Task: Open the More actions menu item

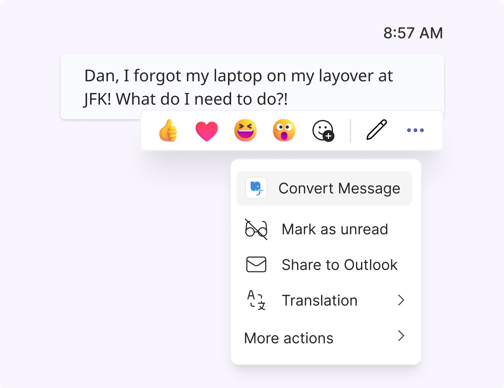Action: point(324,338)
